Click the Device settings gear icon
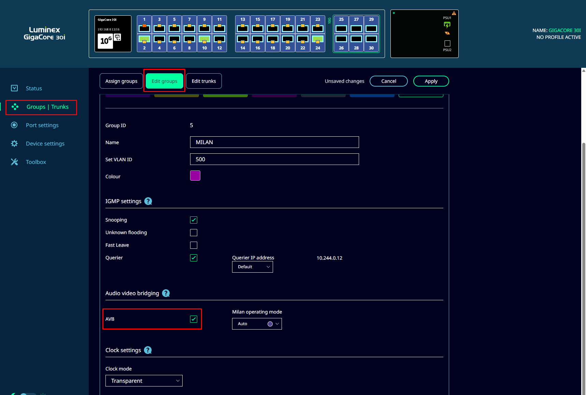This screenshot has width=586, height=395. [14, 144]
